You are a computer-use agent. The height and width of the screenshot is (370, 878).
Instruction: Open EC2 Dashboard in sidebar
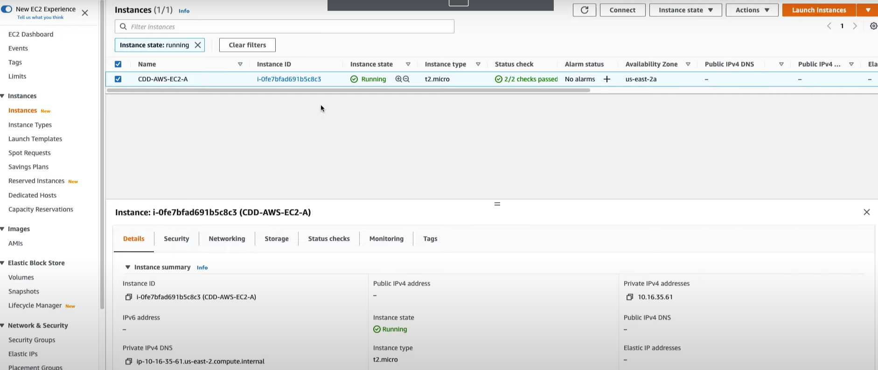31,34
